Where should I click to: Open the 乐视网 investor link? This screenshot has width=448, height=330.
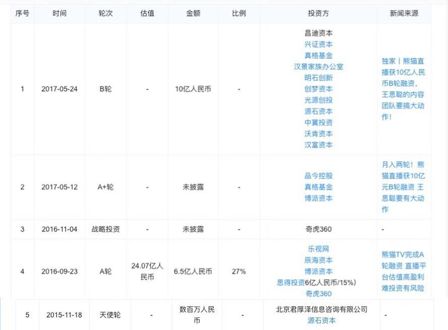[x=318, y=249]
